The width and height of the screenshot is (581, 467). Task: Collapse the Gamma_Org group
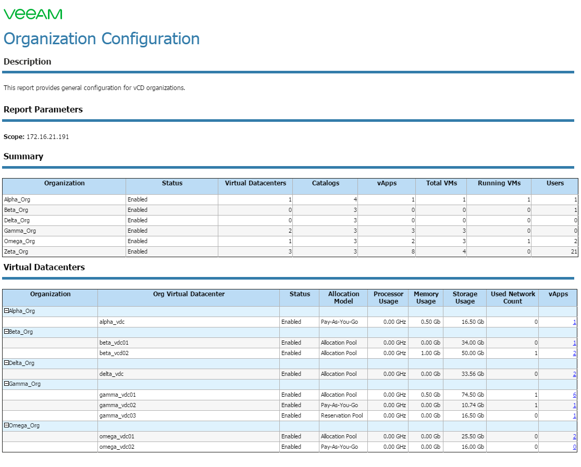6,384
